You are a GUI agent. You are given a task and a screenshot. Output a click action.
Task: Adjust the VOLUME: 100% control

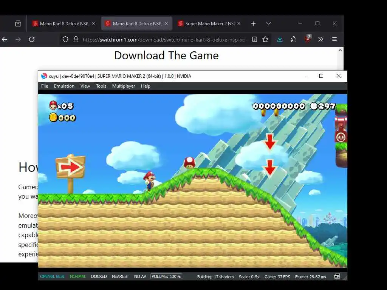click(166, 276)
